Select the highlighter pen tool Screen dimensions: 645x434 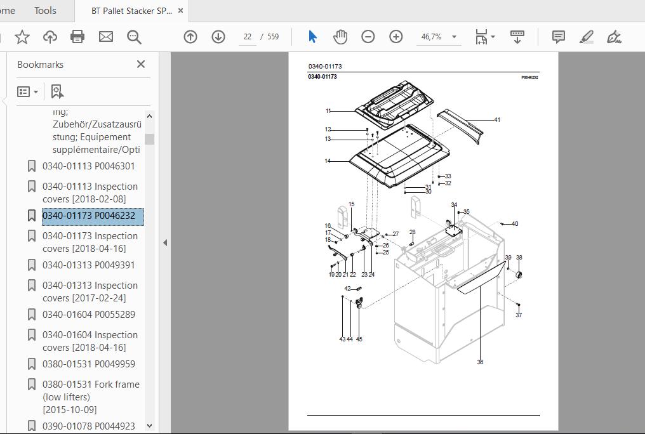point(586,37)
